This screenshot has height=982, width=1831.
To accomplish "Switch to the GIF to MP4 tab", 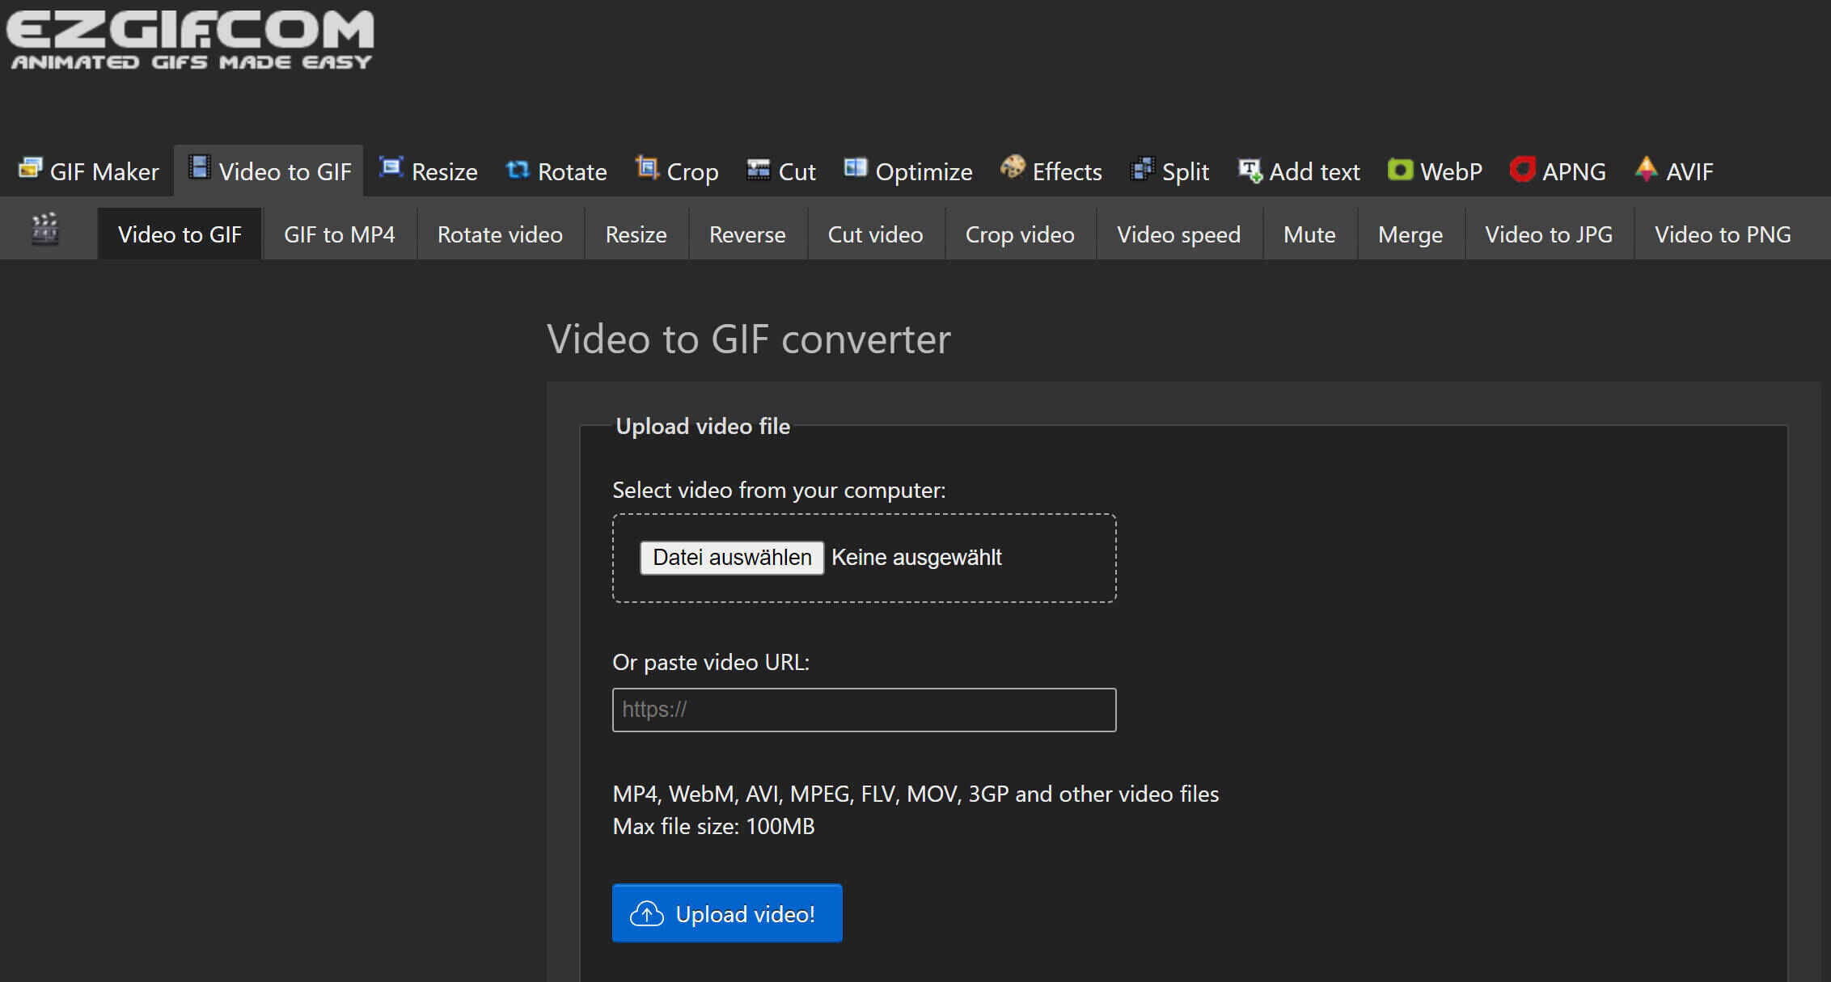I will pos(340,234).
